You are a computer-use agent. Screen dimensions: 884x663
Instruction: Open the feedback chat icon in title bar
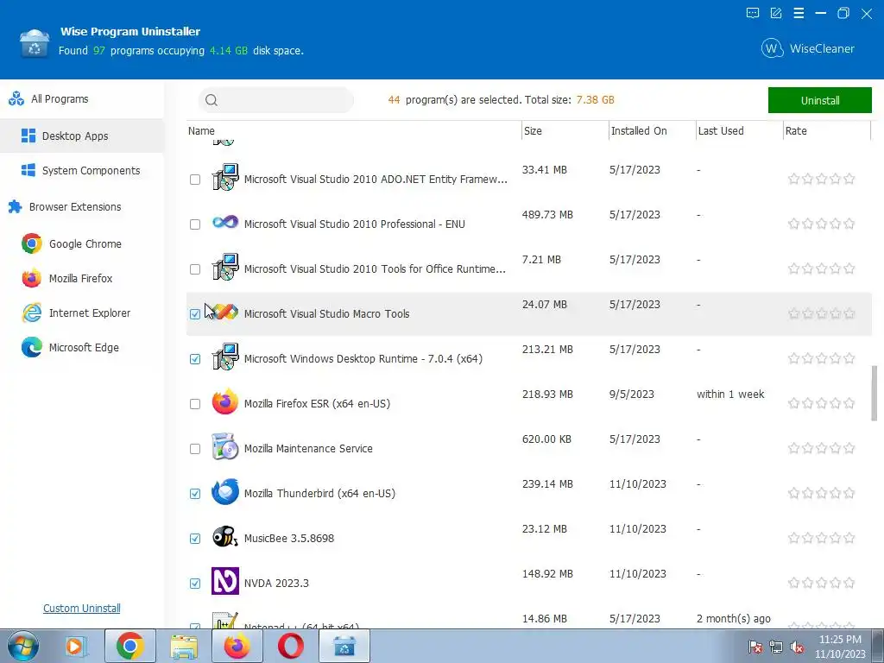[753, 13]
